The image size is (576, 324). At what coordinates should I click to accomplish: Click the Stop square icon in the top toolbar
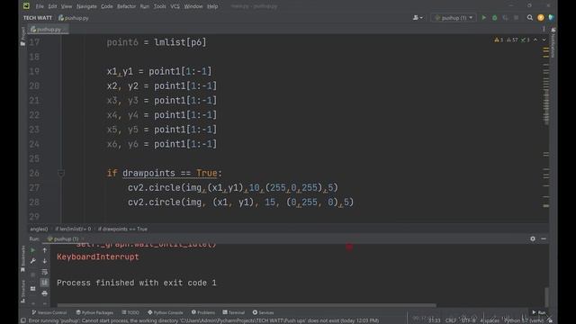point(516,18)
